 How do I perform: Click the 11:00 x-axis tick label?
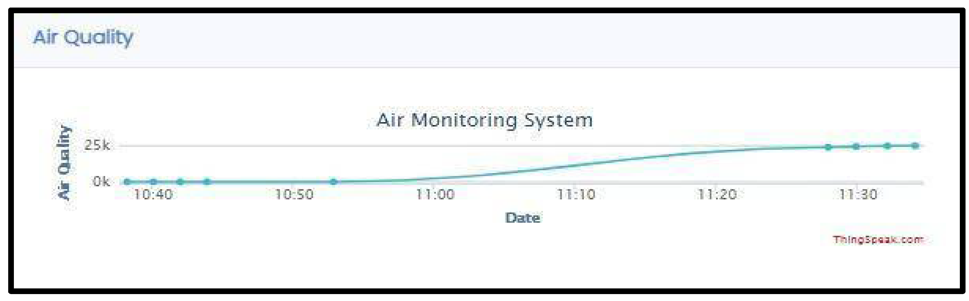coord(435,194)
